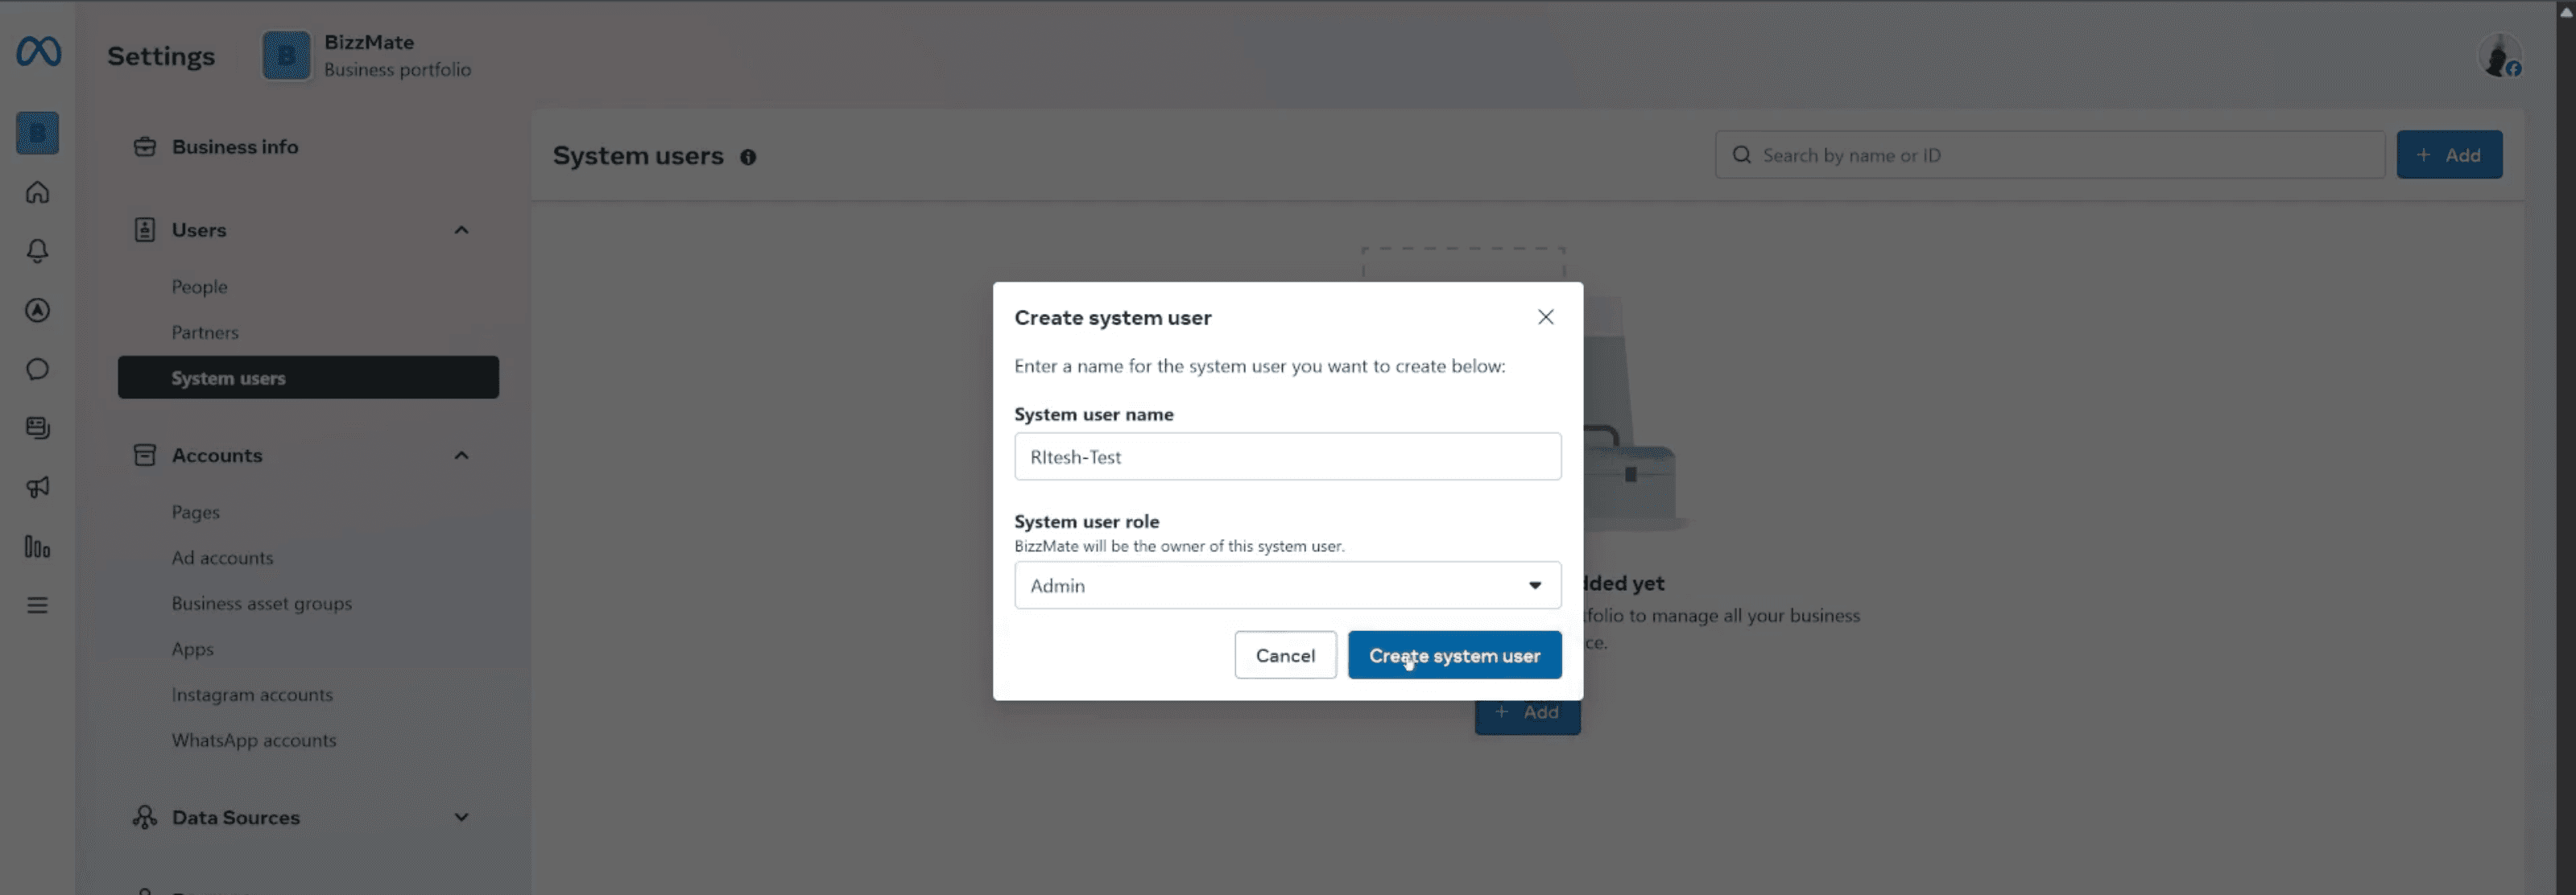Select People under Users
Screen dimensions: 2576x895
click(199, 286)
